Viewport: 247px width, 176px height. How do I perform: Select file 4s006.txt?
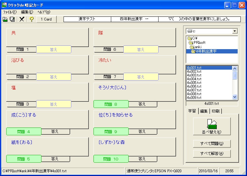point(209,86)
